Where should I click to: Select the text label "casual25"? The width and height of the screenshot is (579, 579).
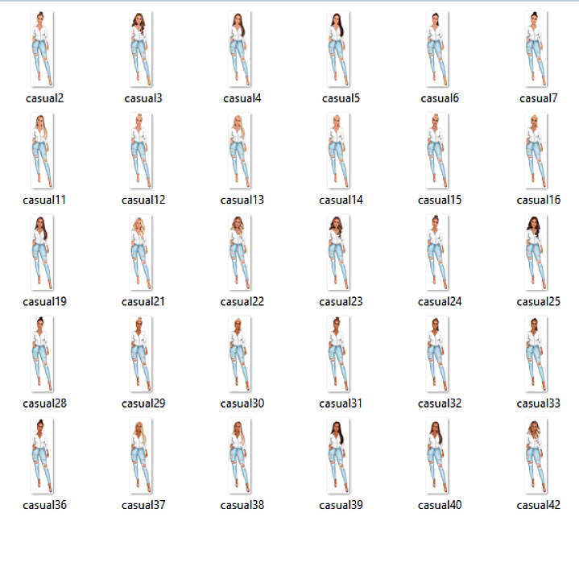click(x=539, y=302)
